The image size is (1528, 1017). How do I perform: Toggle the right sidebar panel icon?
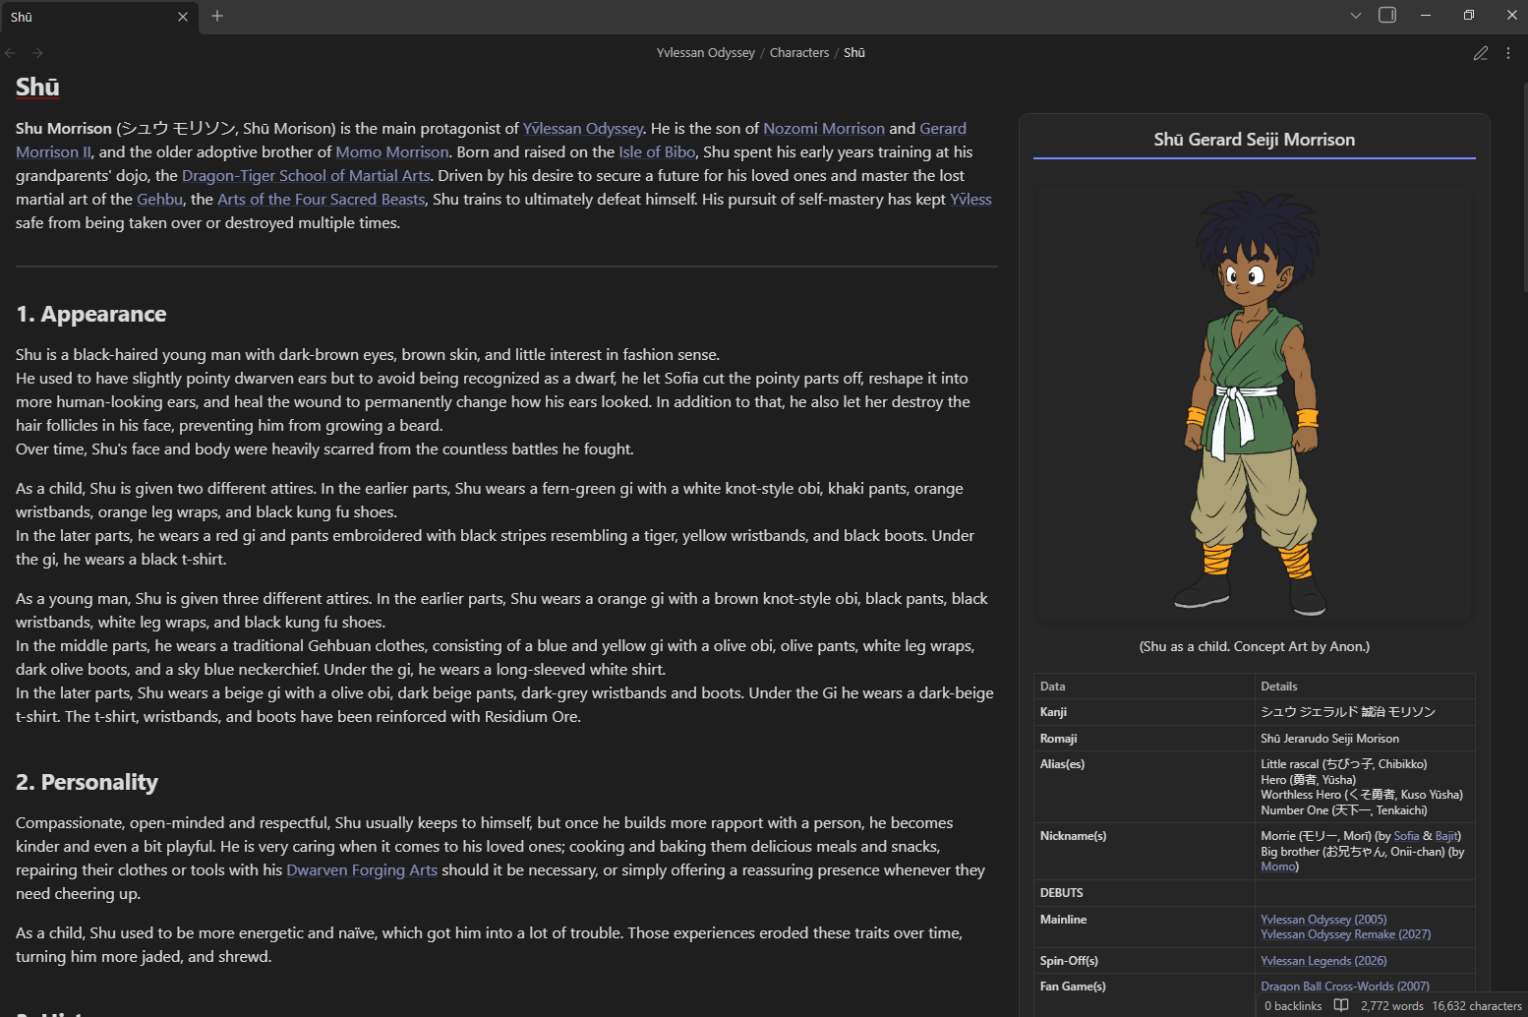[x=1387, y=15]
